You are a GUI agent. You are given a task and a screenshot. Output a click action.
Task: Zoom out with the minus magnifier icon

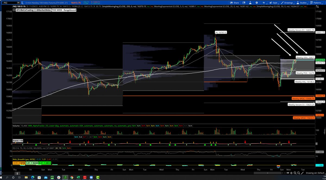(299, 173)
